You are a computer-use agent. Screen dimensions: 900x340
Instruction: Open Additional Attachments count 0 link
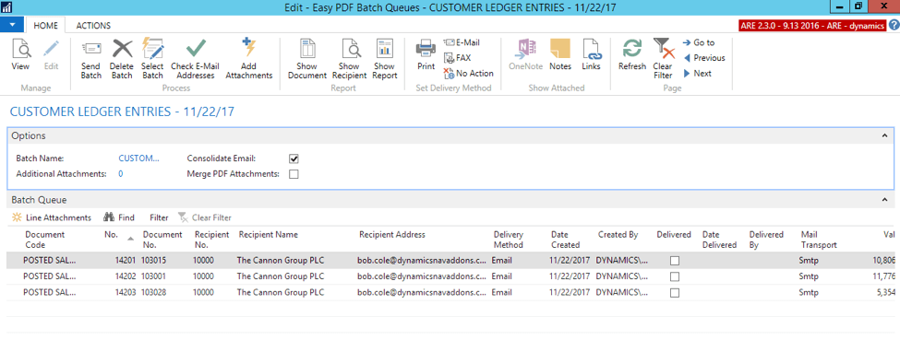[121, 174]
